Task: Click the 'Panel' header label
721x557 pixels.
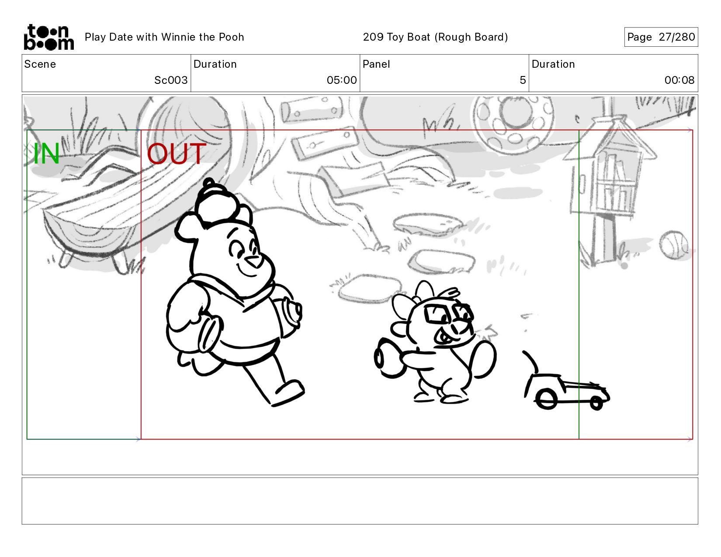Action: point(376,64)
